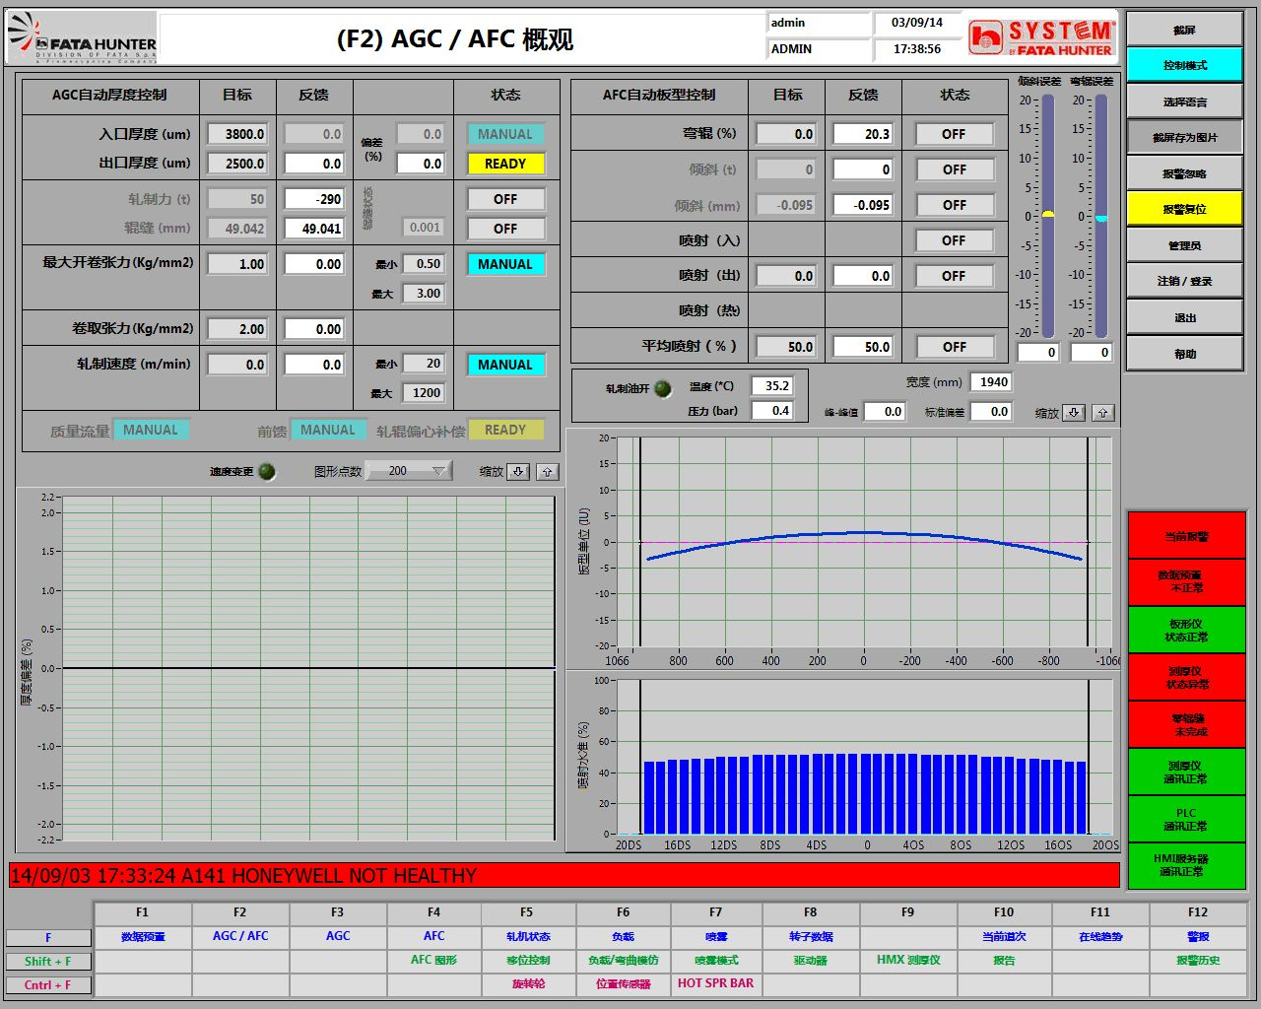
Task: Click zoom down arrow next to 标准偏差 field
Action: (x=1074, y=413)
